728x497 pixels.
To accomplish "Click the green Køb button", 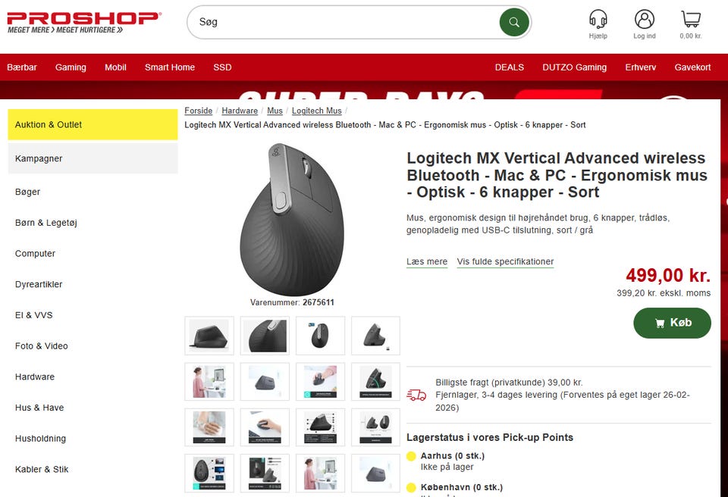I will pos(672,323).
